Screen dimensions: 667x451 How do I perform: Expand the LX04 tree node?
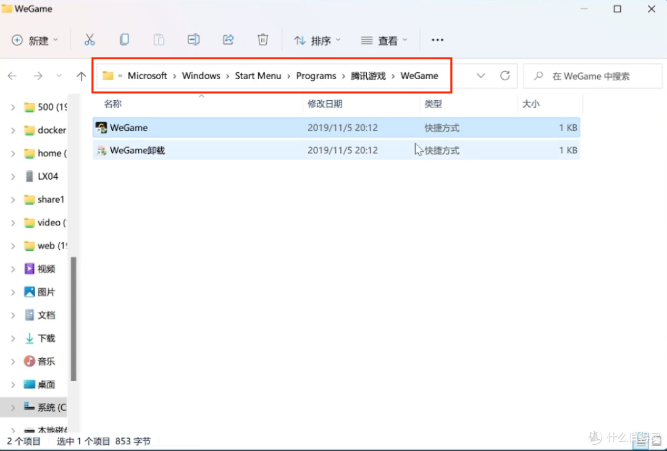[13, 176]
